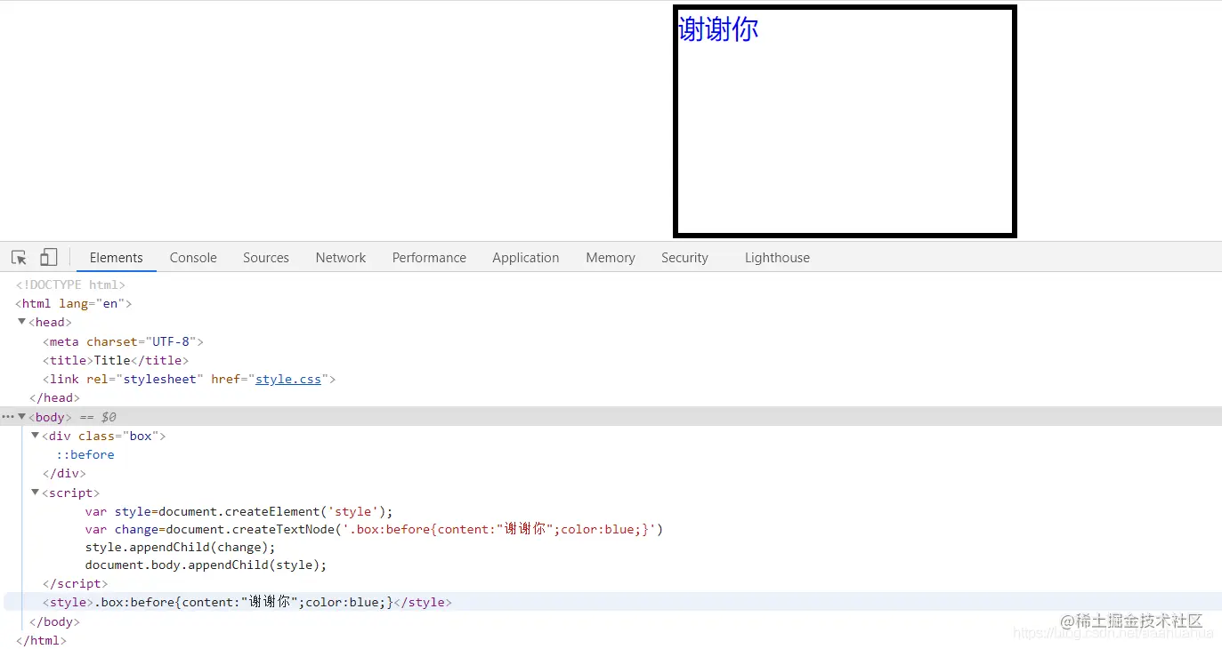Image resolution: width=1222 pixels, height=649 pixels.
Task: Click the link rel="stylesheet" node
Action: (189, 379)
